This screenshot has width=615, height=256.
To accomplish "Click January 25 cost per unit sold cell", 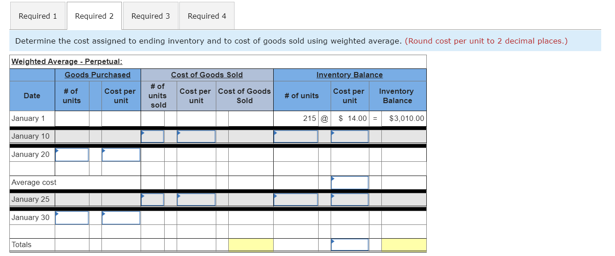I will tap(196, 199).
